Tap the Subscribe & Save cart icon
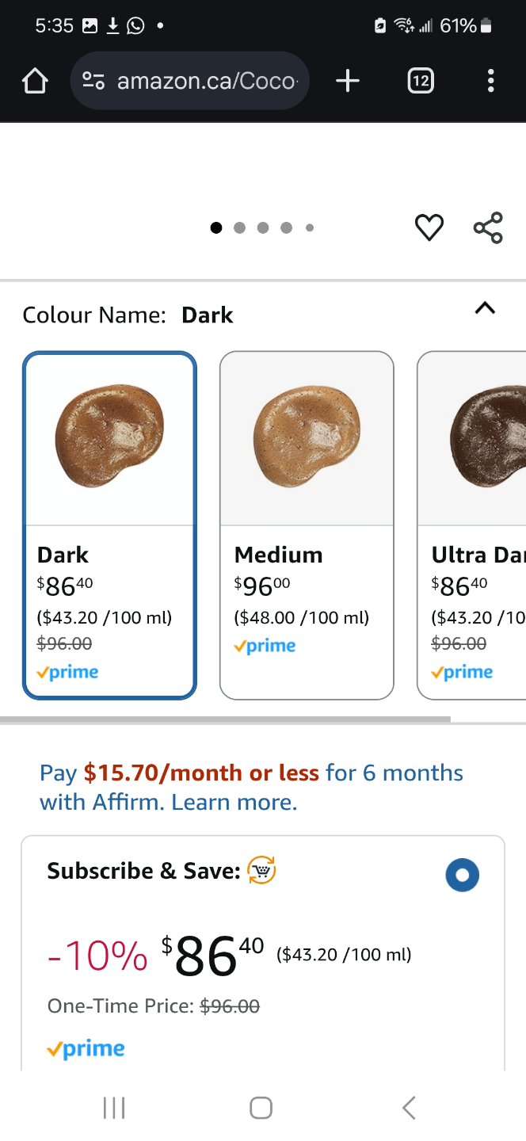526x1141 pixels. tap(261, 871)
